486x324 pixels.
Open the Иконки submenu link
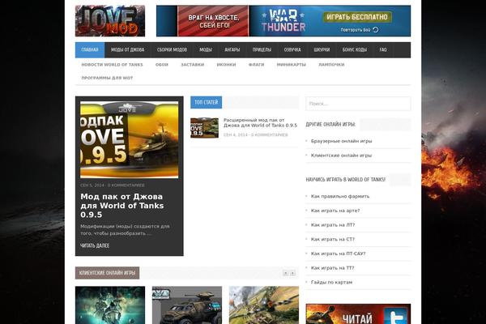pyautogui.click(x=226, y=65)
